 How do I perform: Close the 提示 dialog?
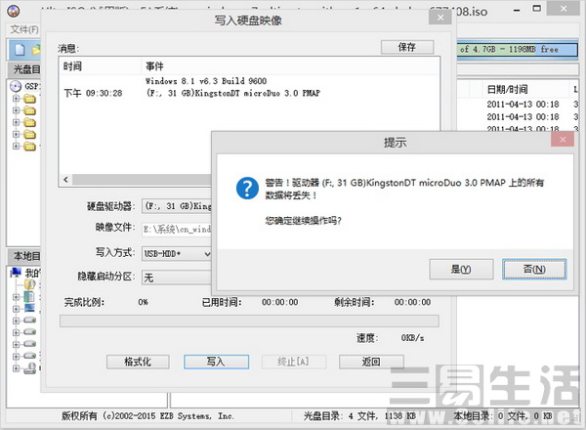coord(563,140)
